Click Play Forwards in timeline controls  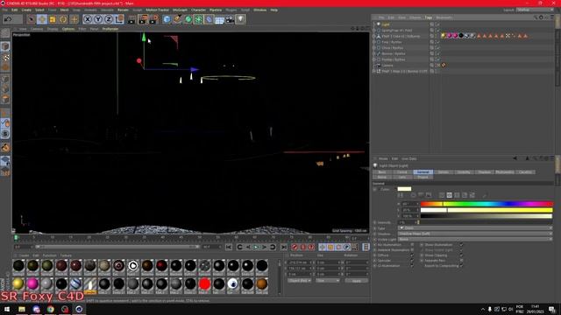[256, 247]
